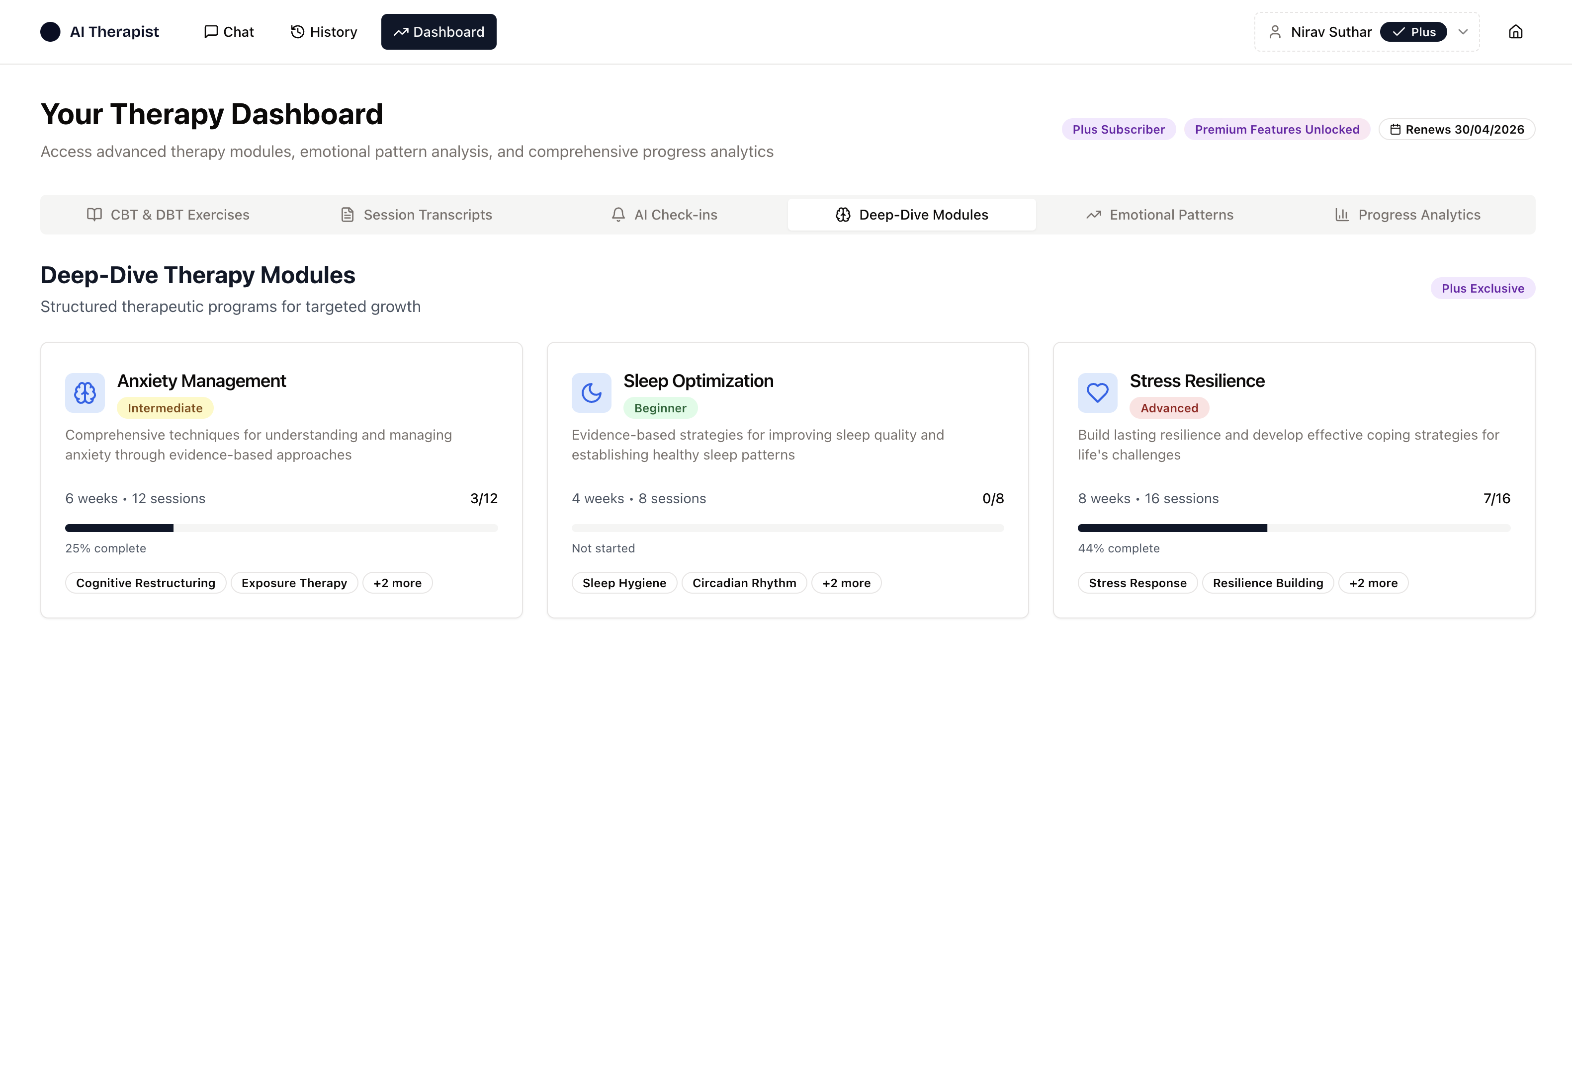Click the Cognitive Restructuring topic chip
Viewport: 1572px width, 1077px height.
pyautogui.click(x=146, y=583)
